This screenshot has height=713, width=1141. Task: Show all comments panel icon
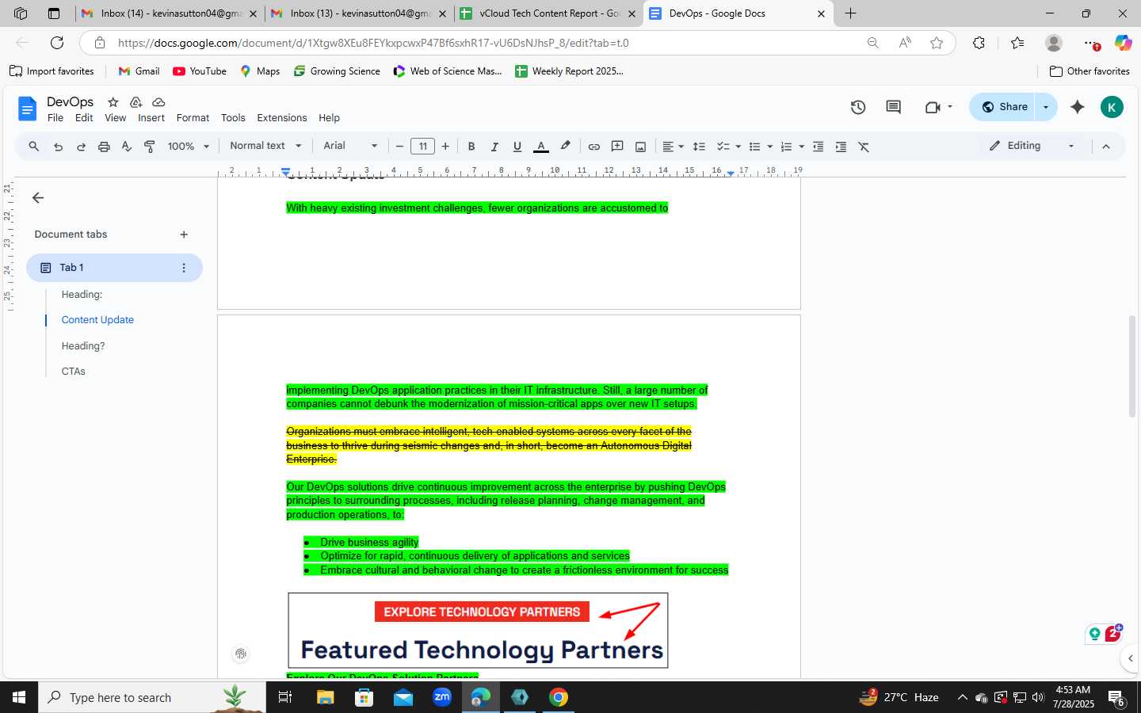(x=893, y=107)
